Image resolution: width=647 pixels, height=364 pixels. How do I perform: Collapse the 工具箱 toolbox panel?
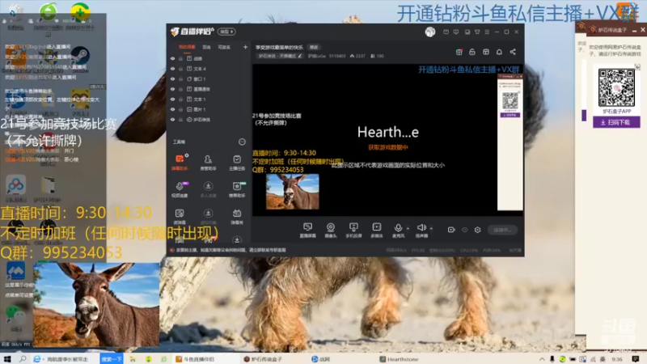(x=242, y=142)
